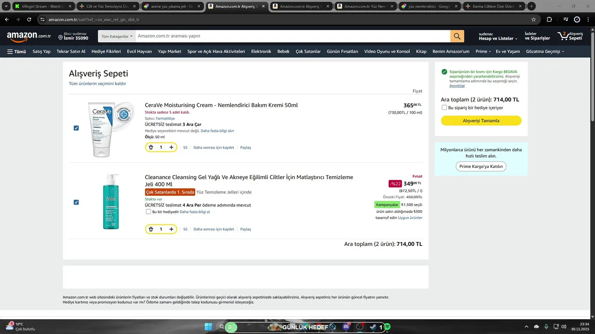Screen dimensions: 595x334
Task: Open delivery location İzmir 35090
Action: point(73,36)
